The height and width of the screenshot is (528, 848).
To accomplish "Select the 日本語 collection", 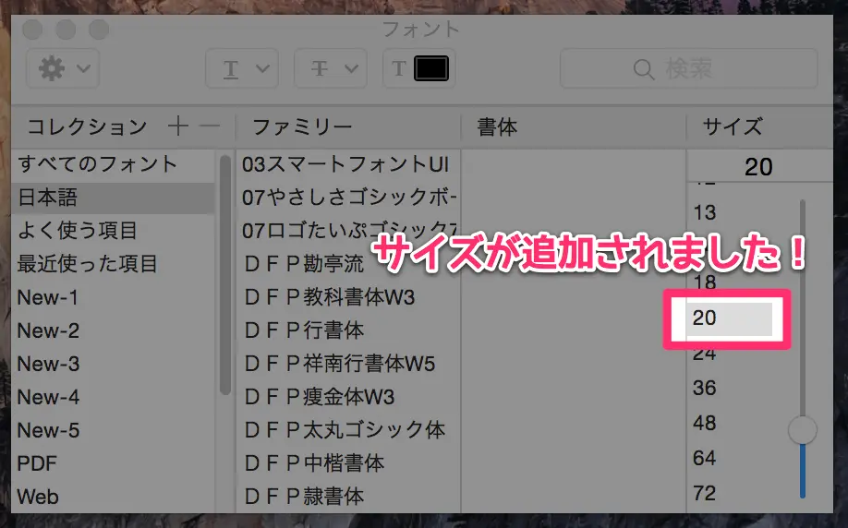I will click(x=47, y=198).
